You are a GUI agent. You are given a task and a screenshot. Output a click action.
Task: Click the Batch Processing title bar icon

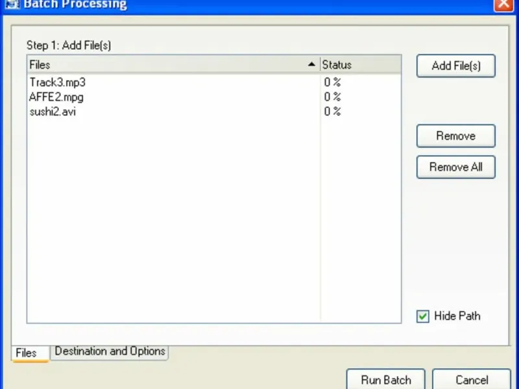(x=12, y=4)
